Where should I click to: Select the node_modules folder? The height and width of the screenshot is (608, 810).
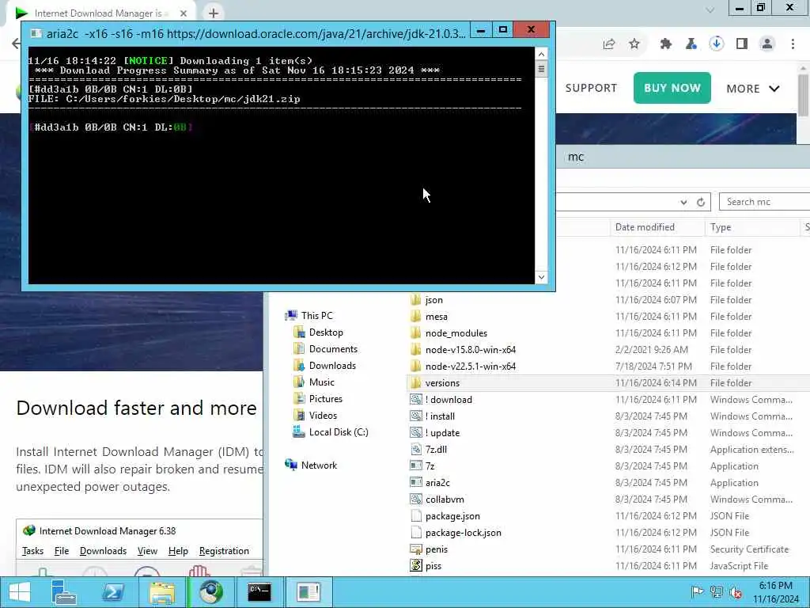point(456,333)
